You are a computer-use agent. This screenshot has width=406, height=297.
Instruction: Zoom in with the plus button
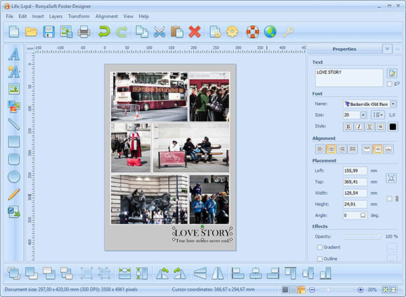tap(361, 290)
